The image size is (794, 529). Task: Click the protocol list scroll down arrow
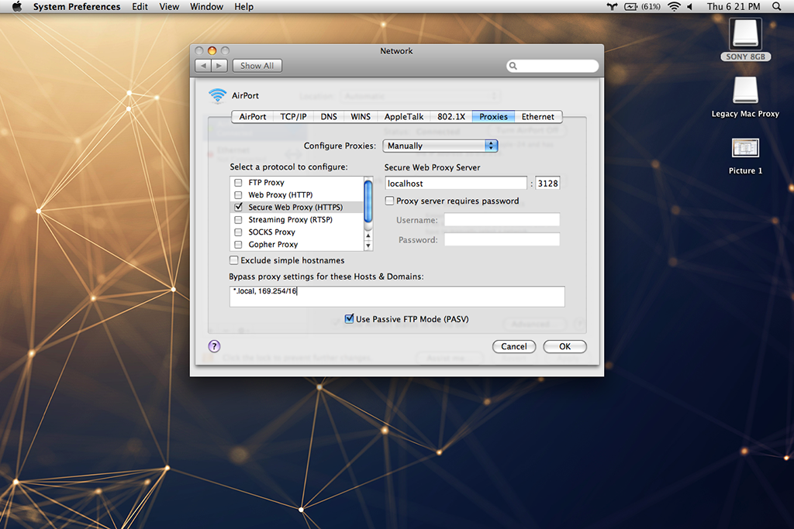click(x=368, y=246)
